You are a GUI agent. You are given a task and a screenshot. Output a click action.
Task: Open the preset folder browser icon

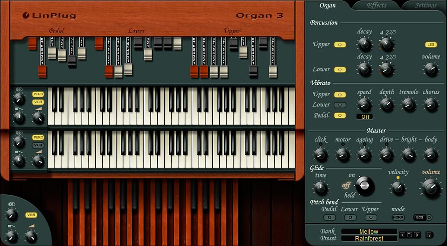[410, 235]
